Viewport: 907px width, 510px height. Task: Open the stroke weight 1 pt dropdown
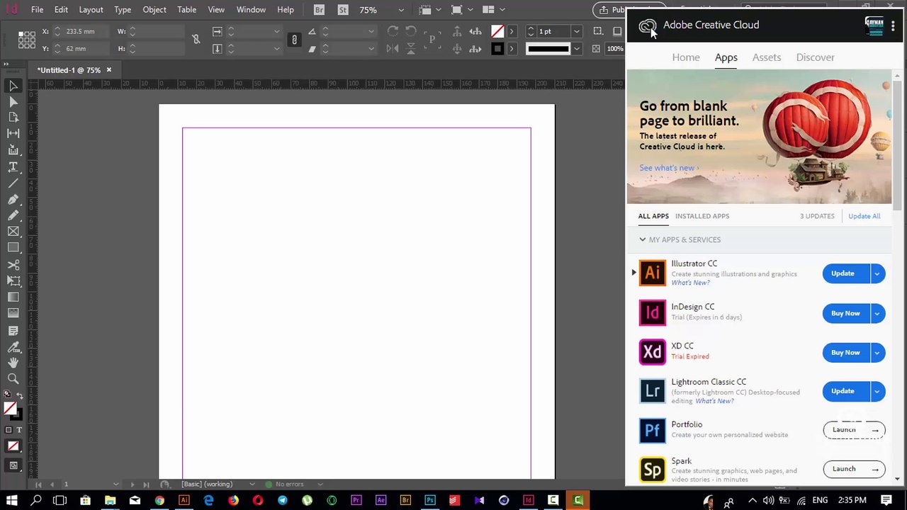coord(576,31)
